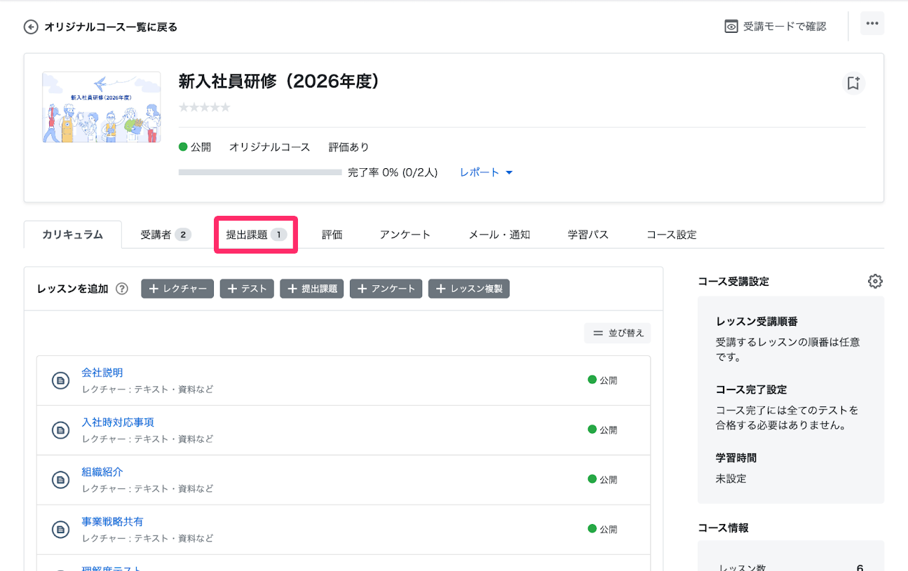The height and width of the screenshot is (571, 908).
Task: Click the green 公開 status of 事業戦略共有
Action: [x=602, y=530]
